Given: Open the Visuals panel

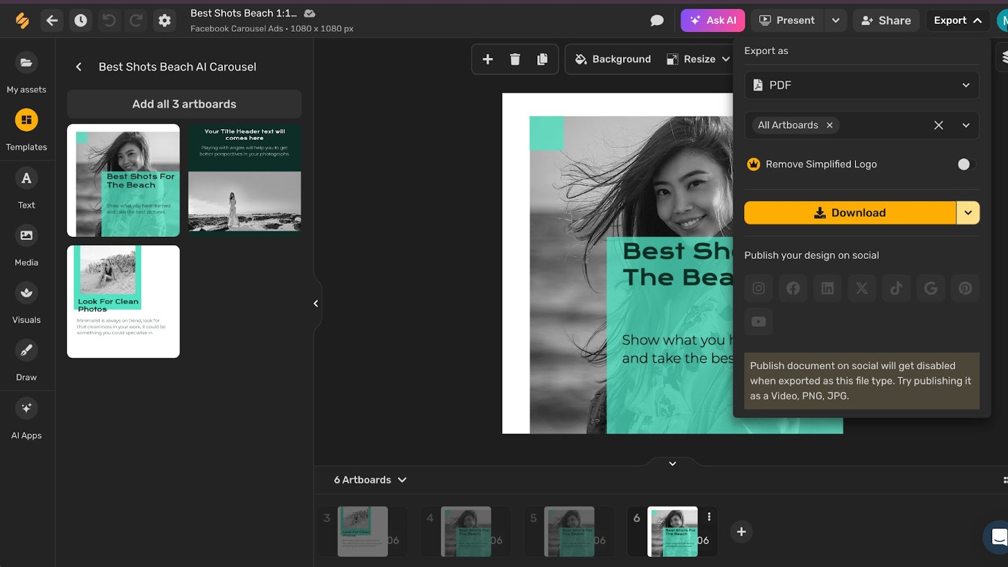Looking at the screenshot, I should 26,302.
